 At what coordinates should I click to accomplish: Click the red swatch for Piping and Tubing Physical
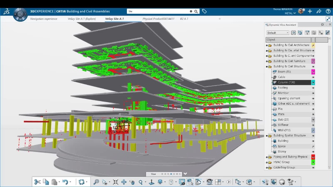(313, 157)
